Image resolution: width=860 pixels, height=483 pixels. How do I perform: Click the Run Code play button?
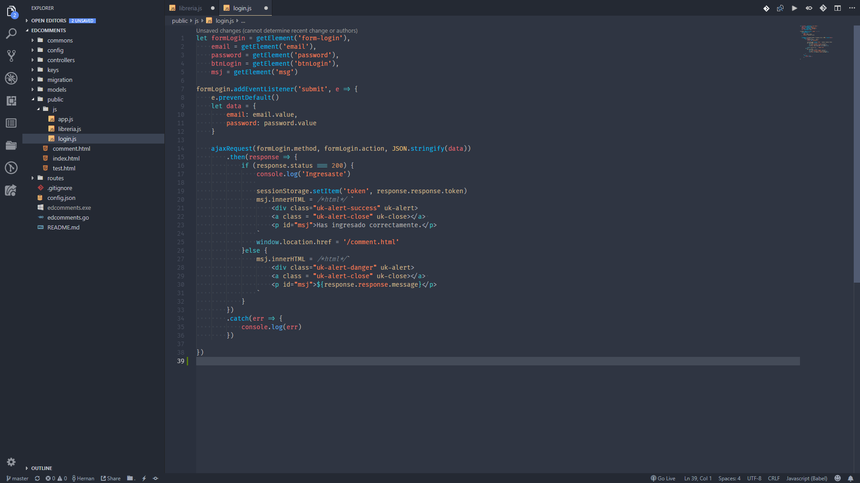pyautogui.click(x=794, y=8)
